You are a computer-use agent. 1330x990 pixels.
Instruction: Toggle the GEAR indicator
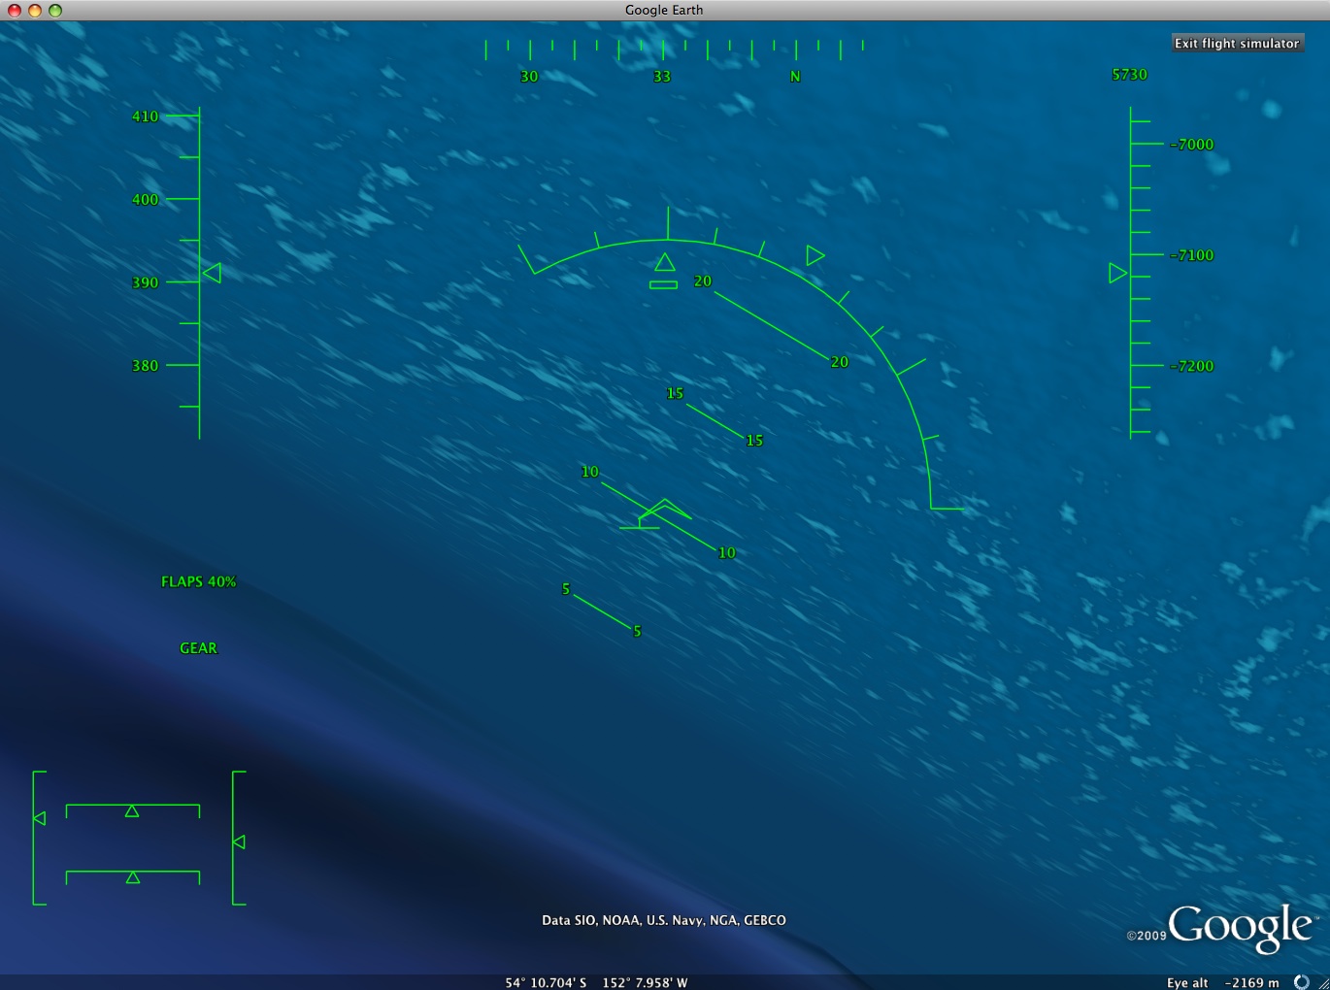[x=198, y=648]
